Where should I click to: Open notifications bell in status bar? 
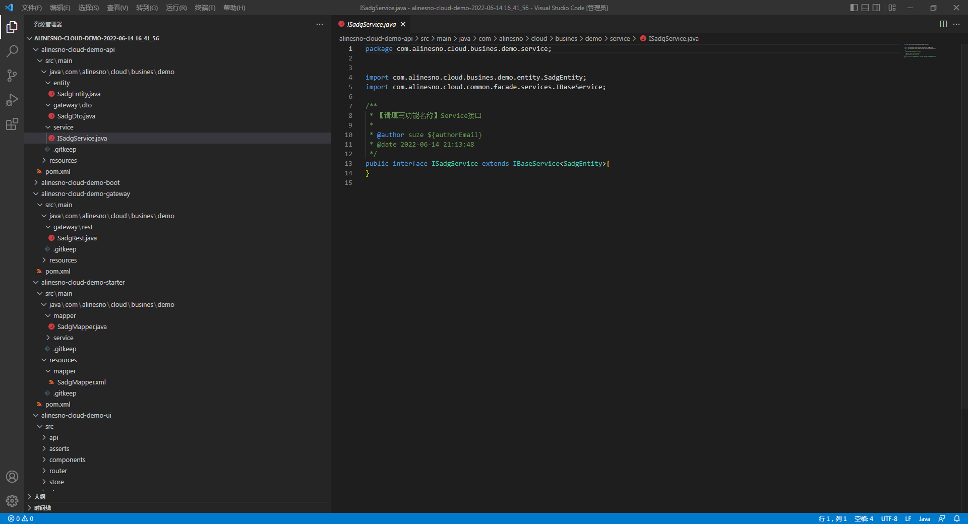click(957, 518)
